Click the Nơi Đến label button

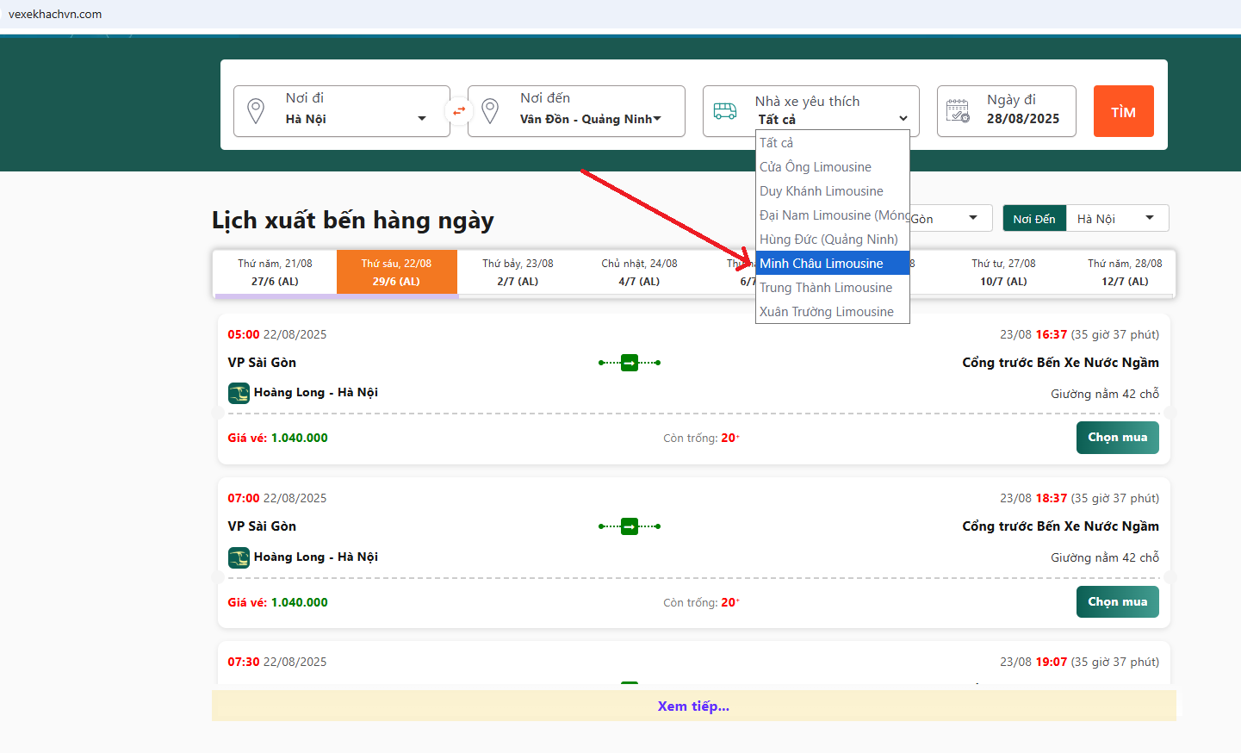click(1034, 219)
